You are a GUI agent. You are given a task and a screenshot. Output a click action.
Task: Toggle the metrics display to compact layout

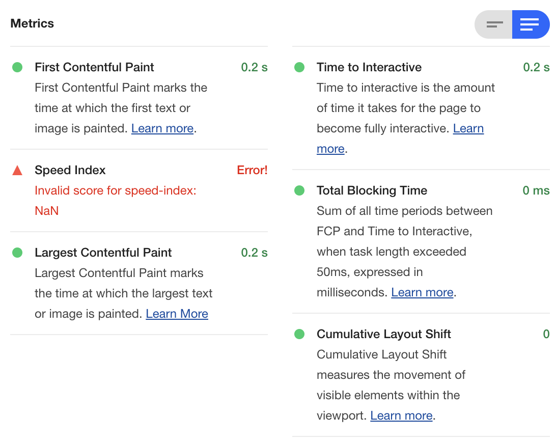pyautogui.click(x=493, y=24)
